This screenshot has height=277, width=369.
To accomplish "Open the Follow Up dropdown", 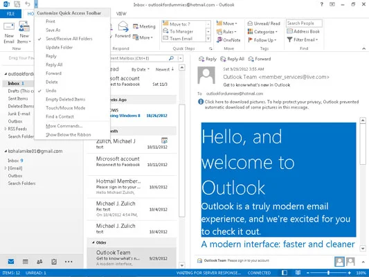I will coord(262,40).
